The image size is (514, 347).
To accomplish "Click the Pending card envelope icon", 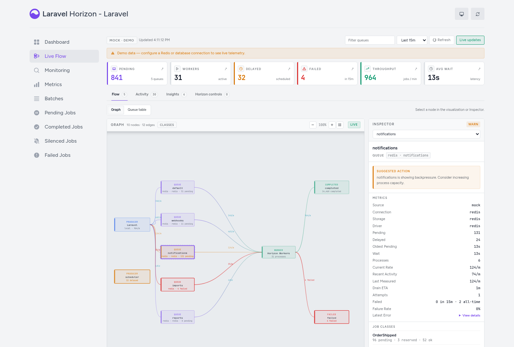I will pos(114,69).
